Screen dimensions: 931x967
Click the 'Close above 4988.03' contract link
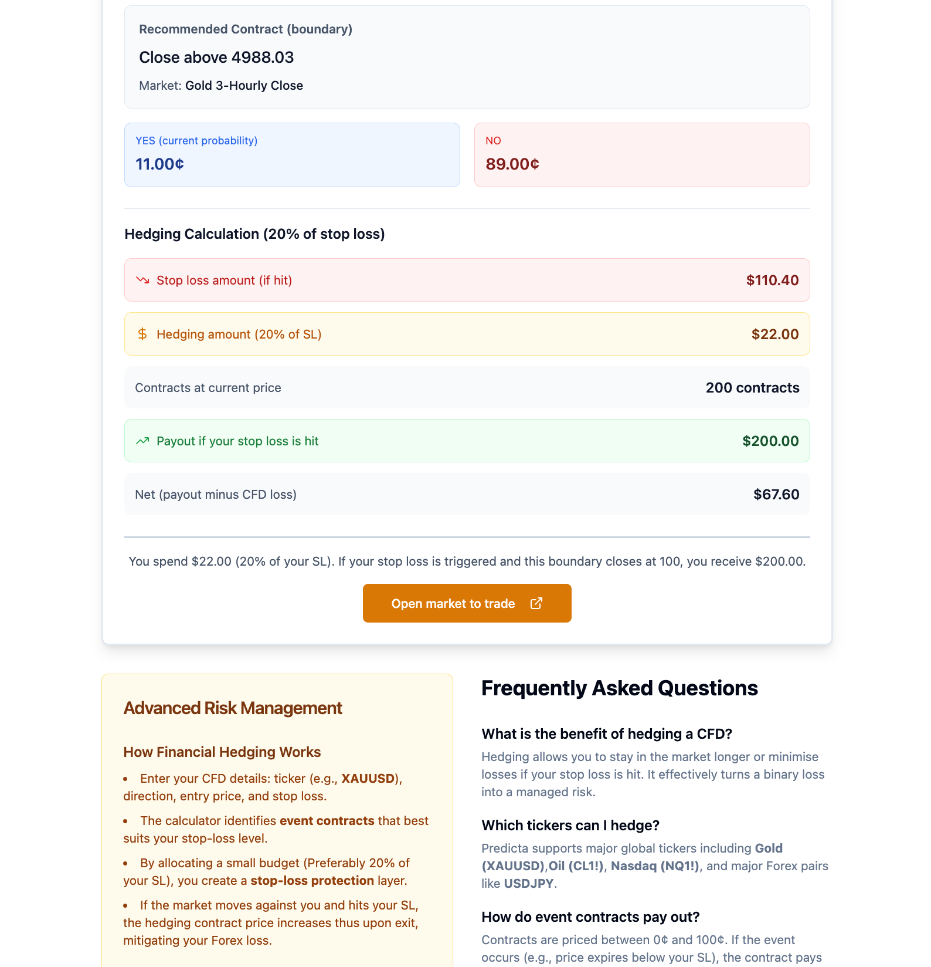(x=216, y=57)
